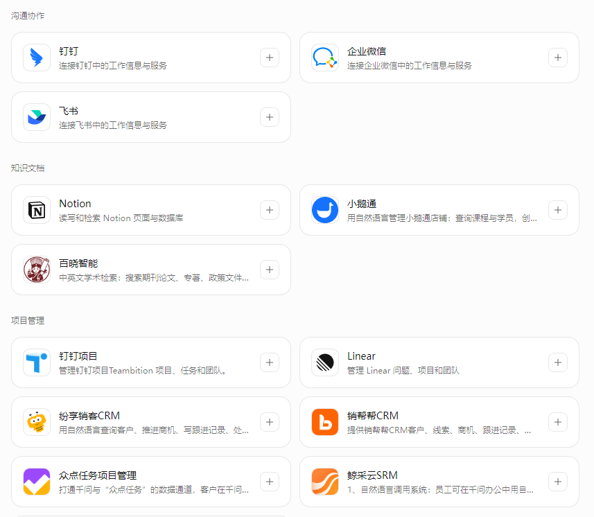
Task: Select the 小鹅通 card title
Action: click(x=362, y=204)
